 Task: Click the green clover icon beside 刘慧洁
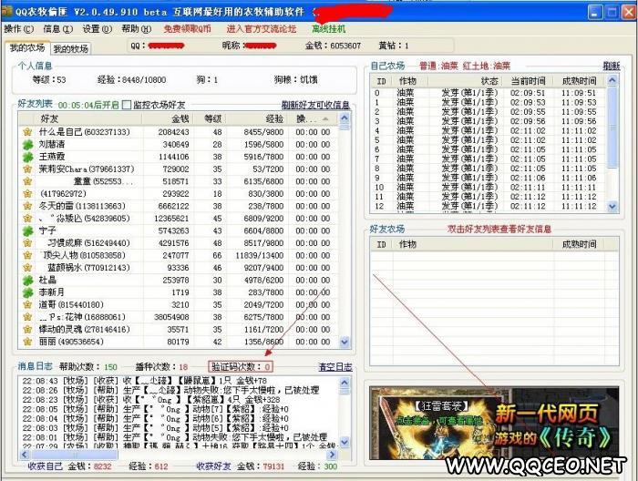coord(28,144)
